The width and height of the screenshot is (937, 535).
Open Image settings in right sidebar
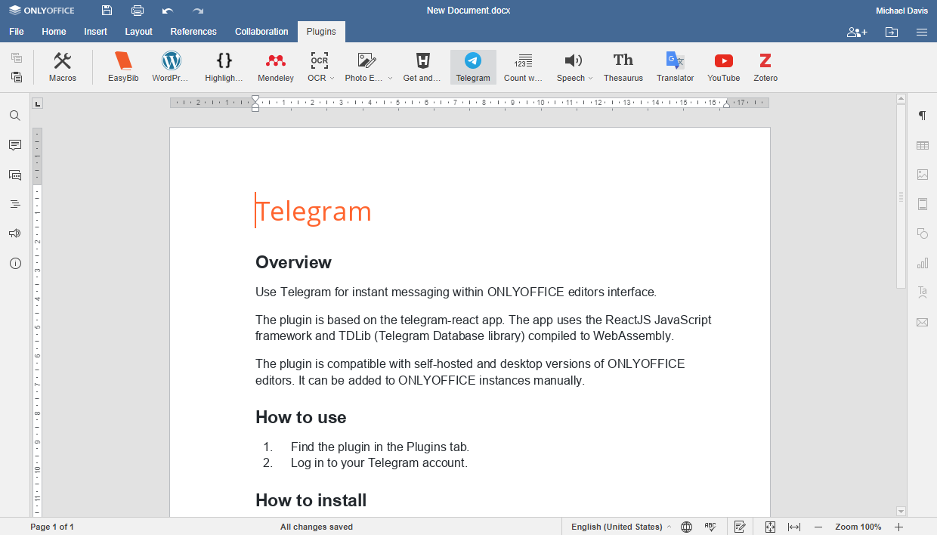(x=922, y=175)
